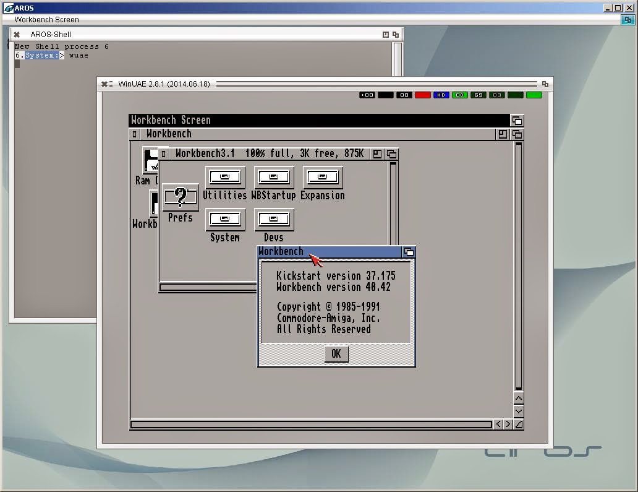Screen dimensions: 638x492
Task: Click the AROS screen depth gadget
Action: point(628,20)
